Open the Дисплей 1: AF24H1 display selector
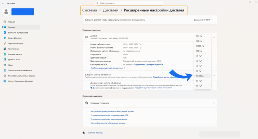This screenshot has width=258, height=139. (x=204, y=20)
